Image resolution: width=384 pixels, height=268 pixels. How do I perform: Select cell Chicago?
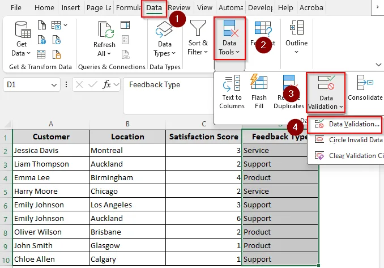127,191
